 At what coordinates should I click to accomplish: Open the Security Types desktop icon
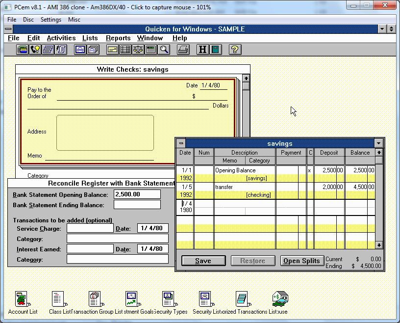170,303
